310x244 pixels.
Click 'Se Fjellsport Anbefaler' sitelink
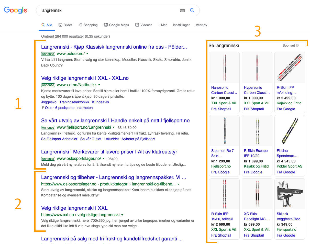[59, 139]
